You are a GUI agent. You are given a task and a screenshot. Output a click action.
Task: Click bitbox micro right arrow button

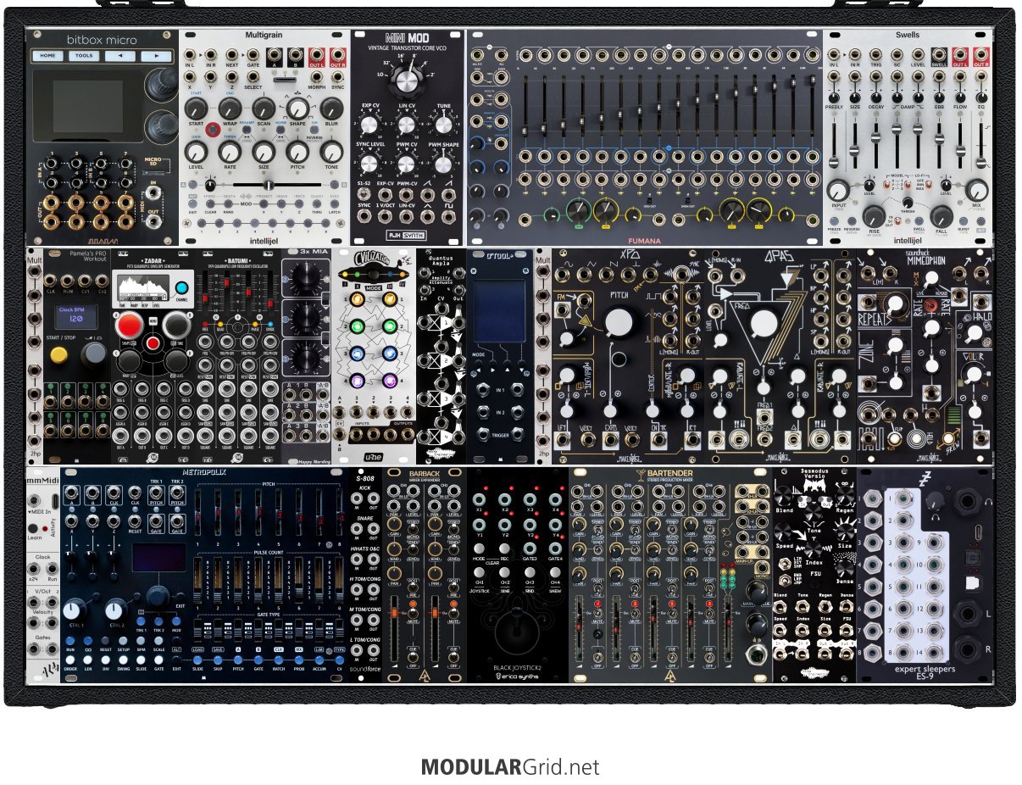pyautogui.click(x=155, y=56)
